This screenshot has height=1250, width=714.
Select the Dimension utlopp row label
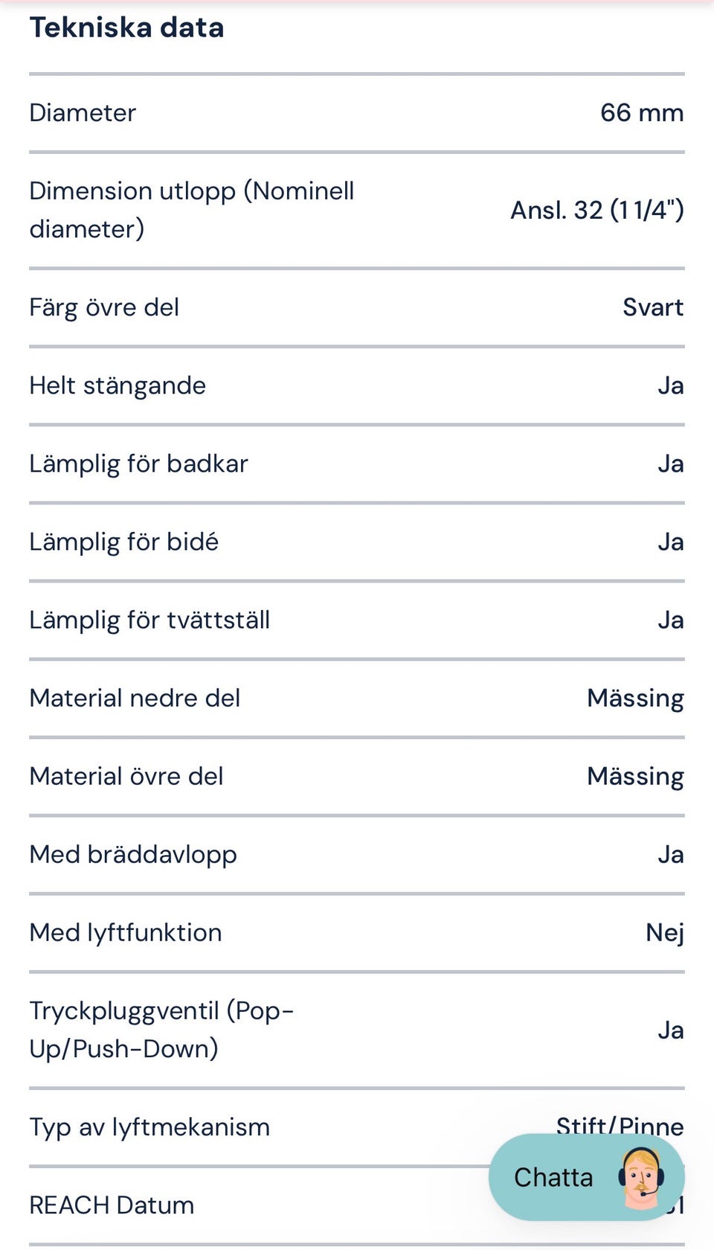(191, 210)
